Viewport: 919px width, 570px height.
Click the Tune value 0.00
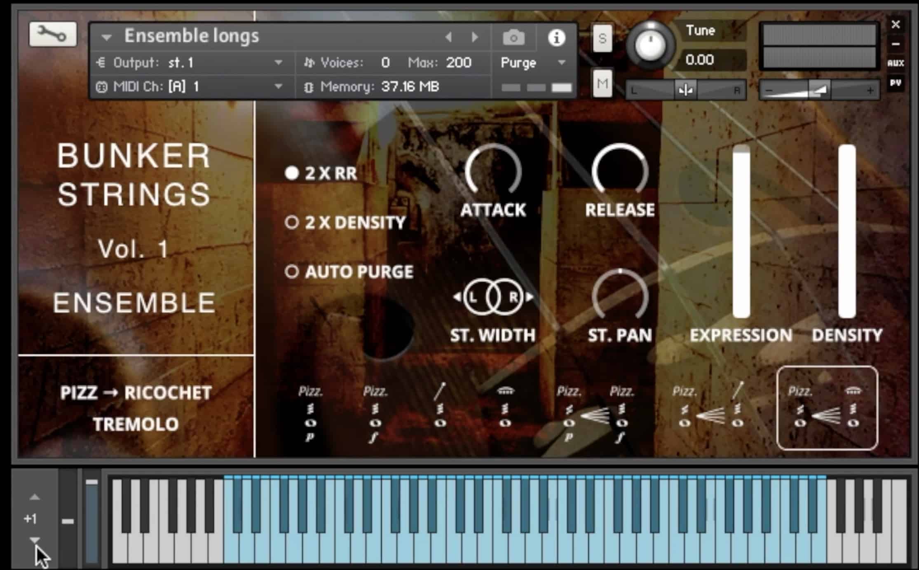click(700, 60)
